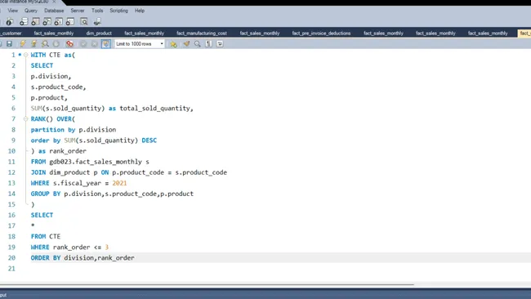The image size is (531, 299).
Task: Click total_sold_quantity alias on line 6
Action: click(155, 109)
